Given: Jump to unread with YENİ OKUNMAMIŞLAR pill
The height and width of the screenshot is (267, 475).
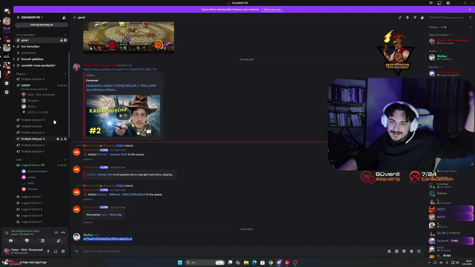Looking at the screenshot, I should (x=41, y=25).
